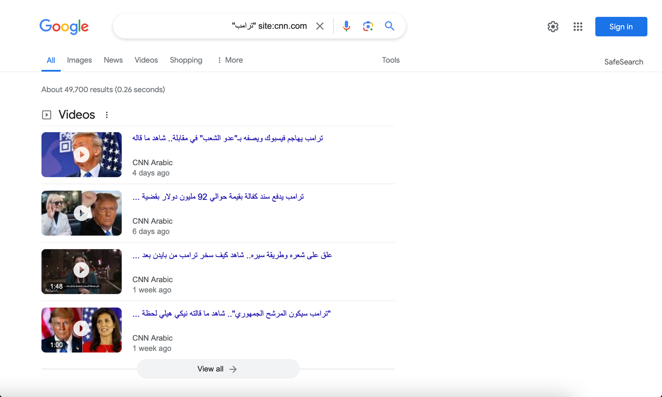Open the settings gear icon
Viewport: 662px width, 397px height.
(x=553, y=27)
